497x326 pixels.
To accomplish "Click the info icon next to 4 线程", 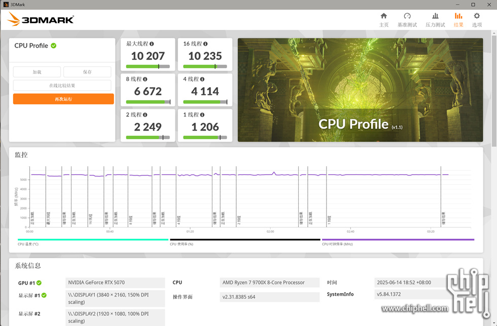I will 202,79.
